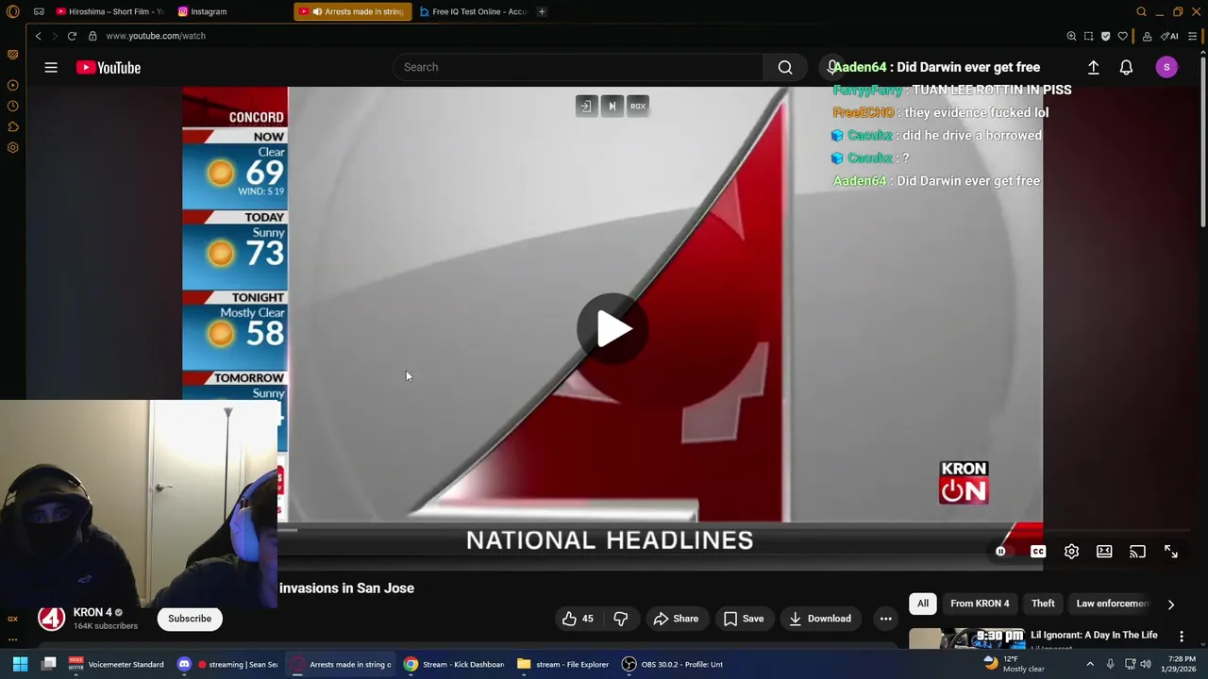This screenshot has height=679, width=1208.
Task: Open the KRON 4 channel name link
Action: [x=92, y=612]
